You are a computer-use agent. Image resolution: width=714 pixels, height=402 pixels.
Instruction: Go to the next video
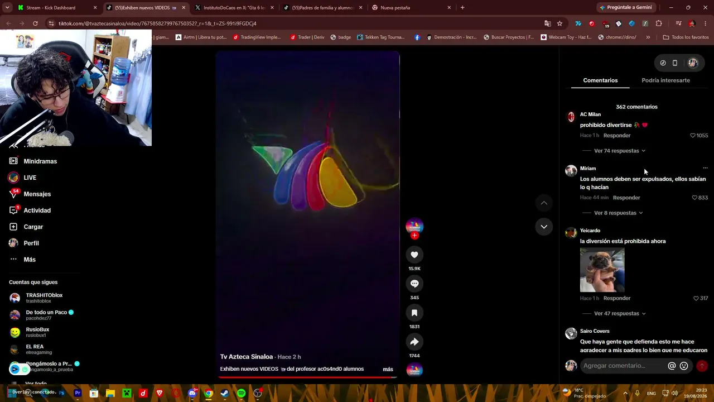tap(544, 226)
